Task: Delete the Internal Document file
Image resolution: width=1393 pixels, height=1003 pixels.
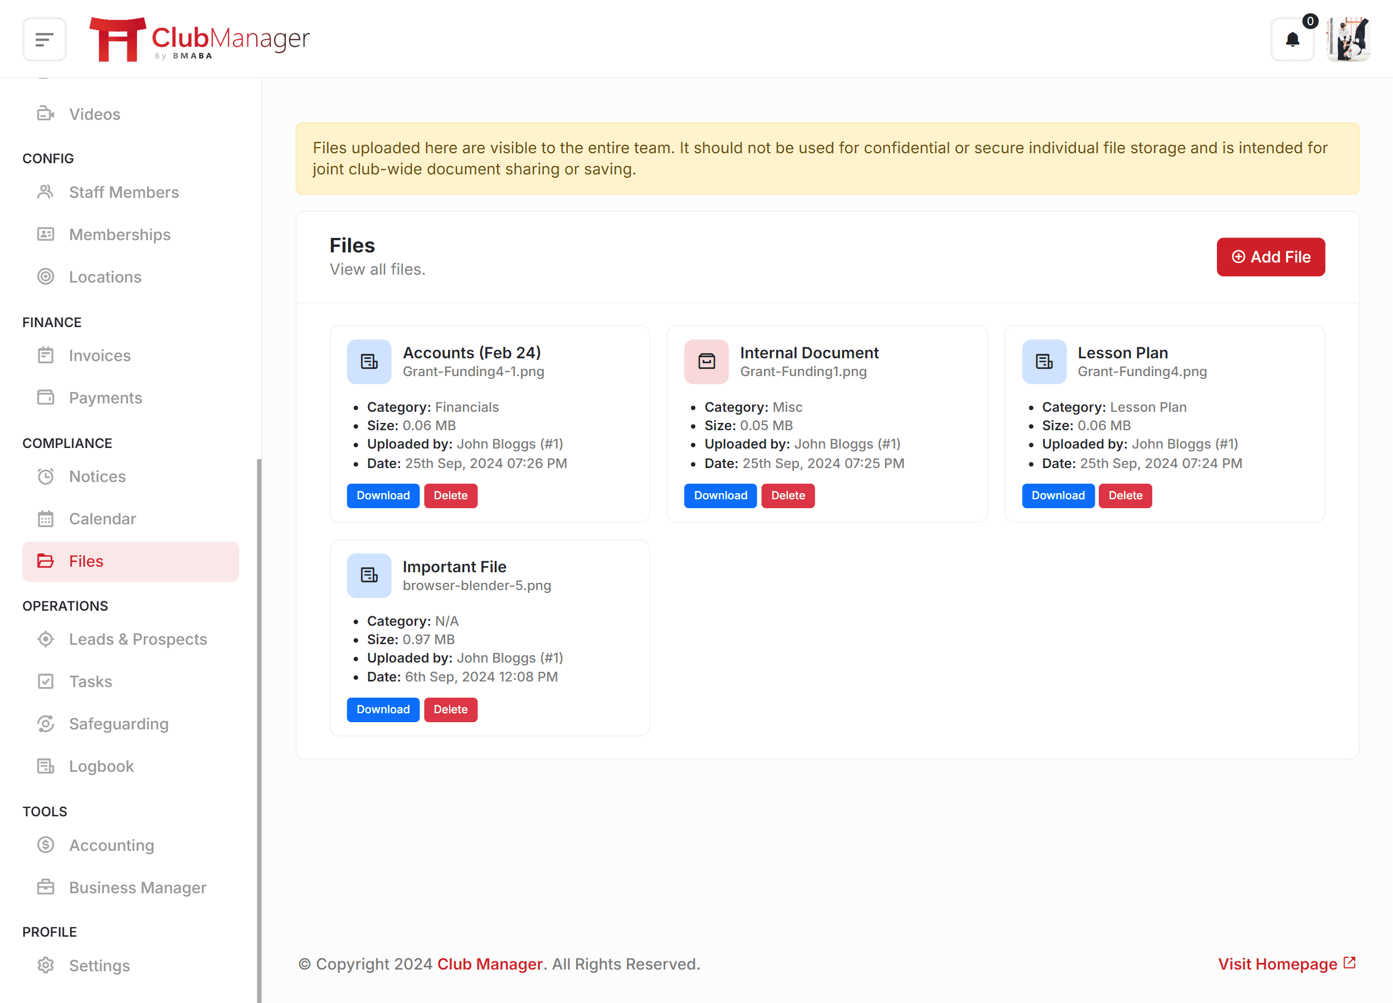Action: click(787, 496)
